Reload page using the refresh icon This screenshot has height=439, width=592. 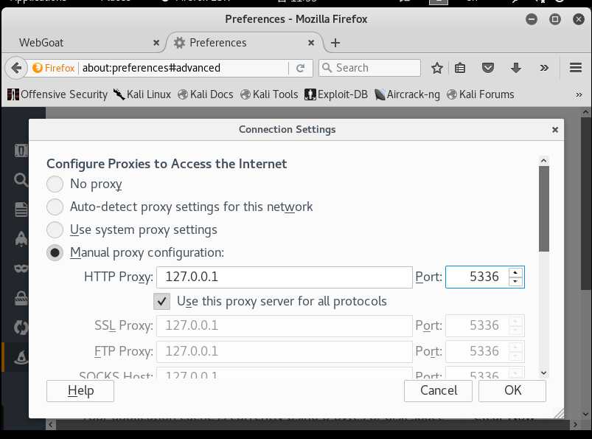300,68
